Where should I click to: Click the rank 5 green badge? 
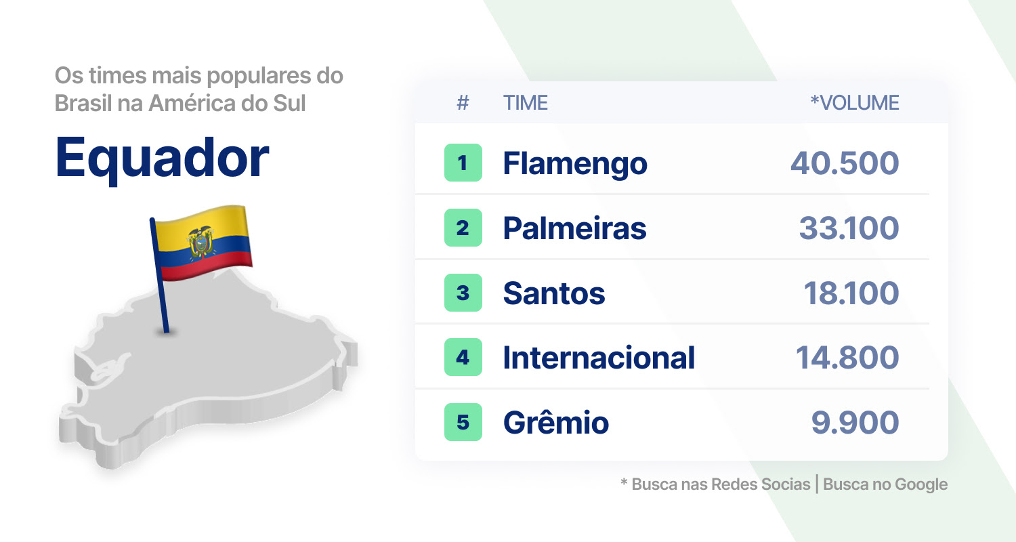(x=463, y=422)
